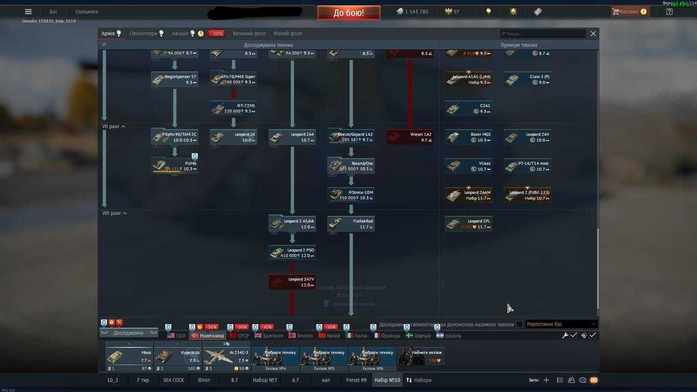Select premium Leopard 2AV vehicle
This screenshot has width=697, height=392.
527,137
